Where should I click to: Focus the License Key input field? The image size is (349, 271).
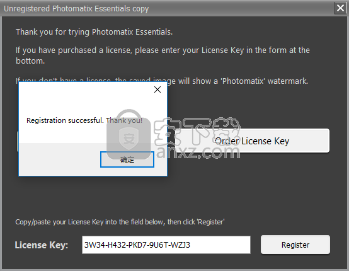click(x=166, y=245)
